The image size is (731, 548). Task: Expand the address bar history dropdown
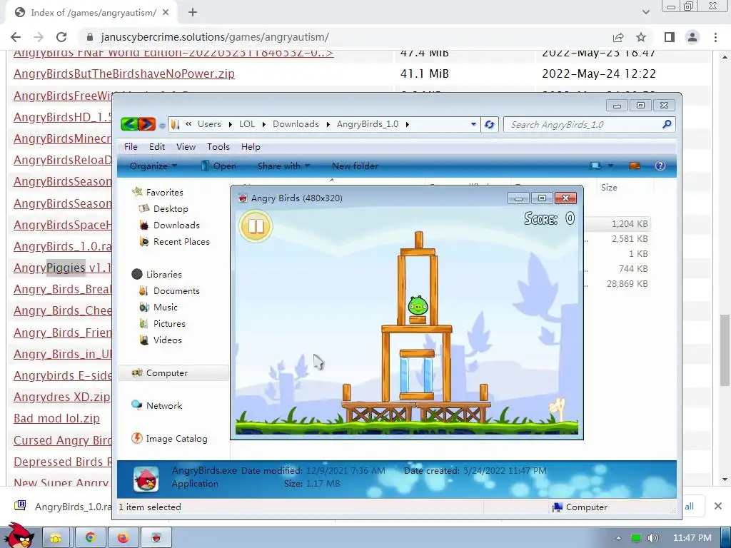(x=473, y=124)
